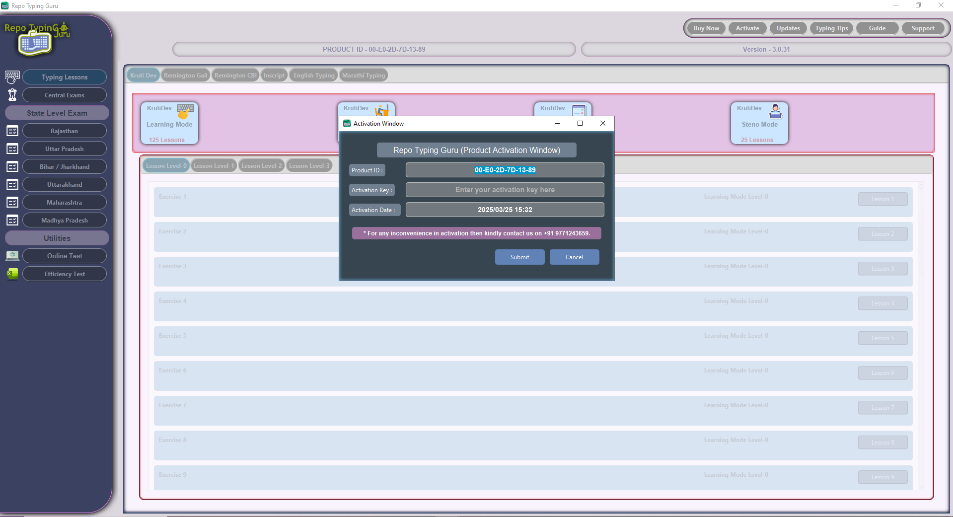Select the Madhya Pradesh state exam

point(65,220)
